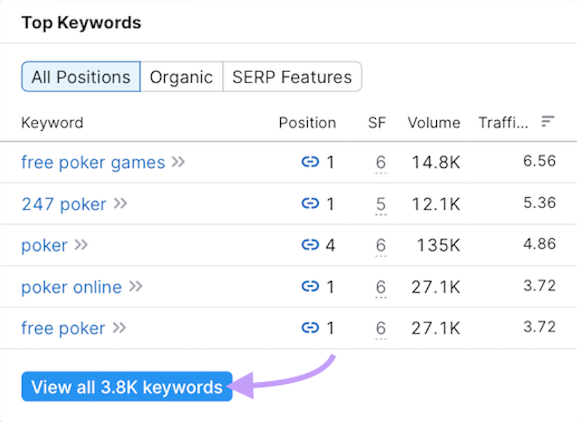The image size is (577, 422).
Task: Click the link icon next to '247 poker' position
Action: tap(309, 203)
